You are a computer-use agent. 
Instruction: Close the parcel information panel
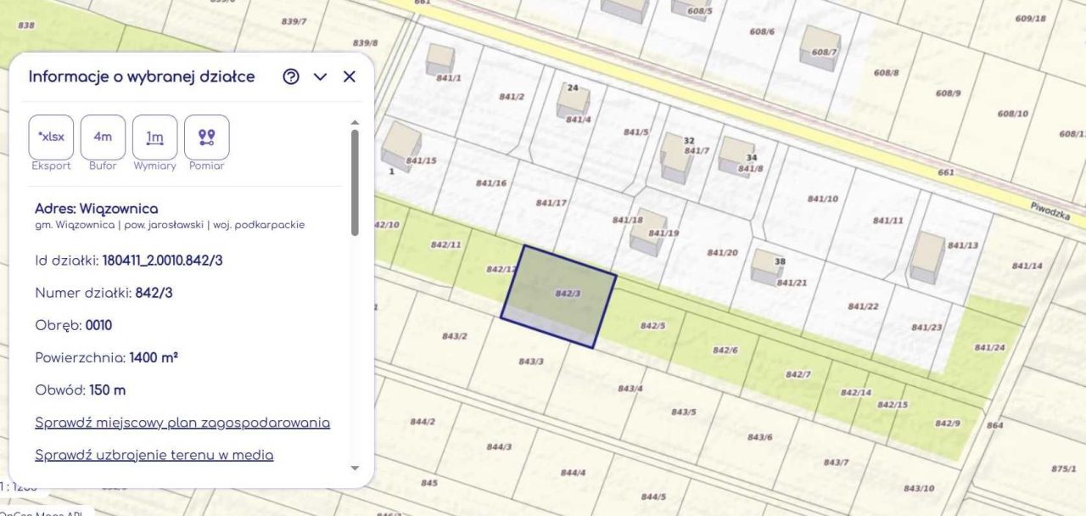(349, 76)
